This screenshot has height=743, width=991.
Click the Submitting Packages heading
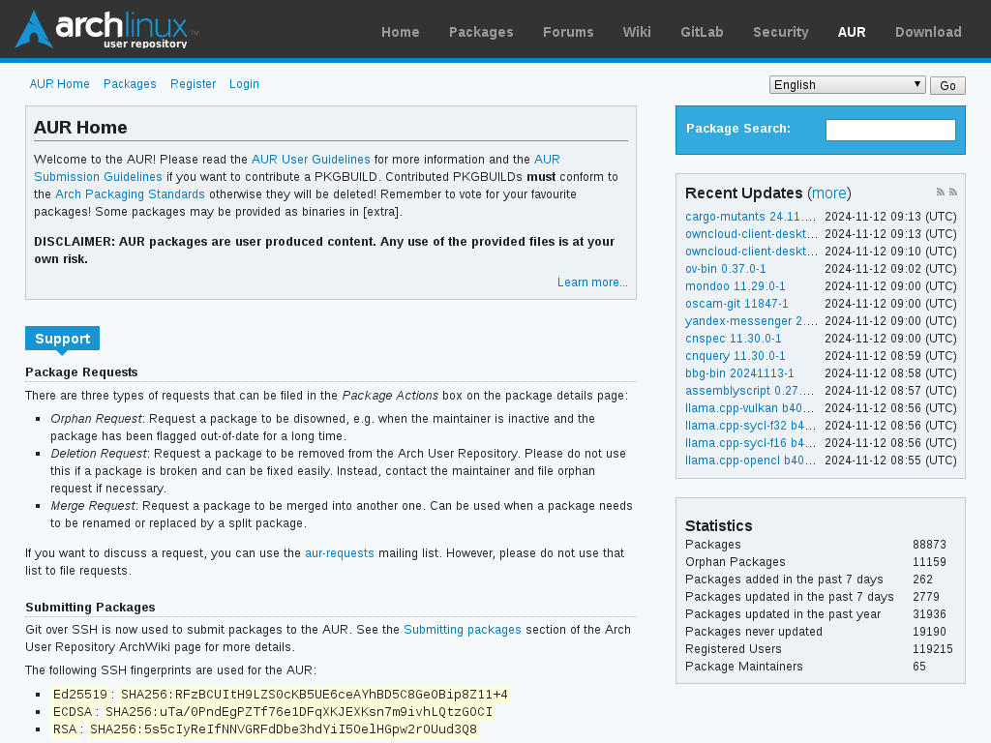click(90, 608)
